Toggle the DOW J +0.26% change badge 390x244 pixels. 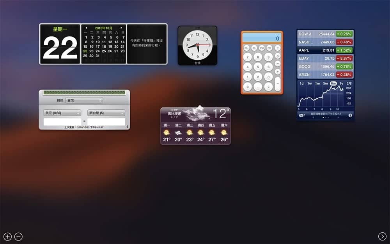pyautogui.click(x=344, y=34)
